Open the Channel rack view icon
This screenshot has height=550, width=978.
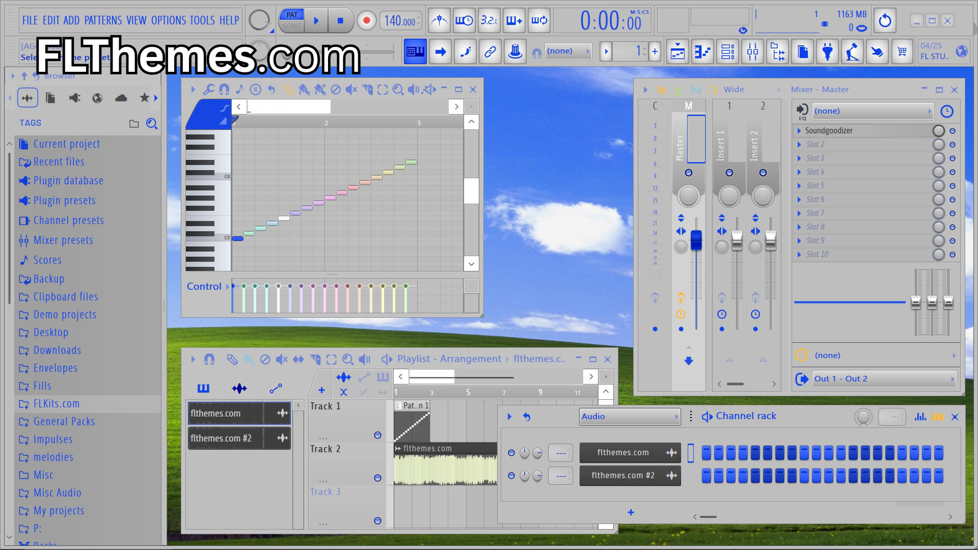tap(727, 51)
